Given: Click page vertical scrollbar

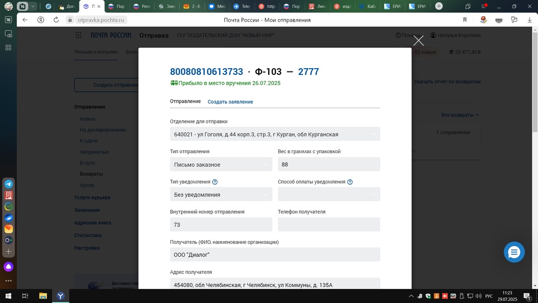Looking at the screenshot, I should tap(535, 83).
